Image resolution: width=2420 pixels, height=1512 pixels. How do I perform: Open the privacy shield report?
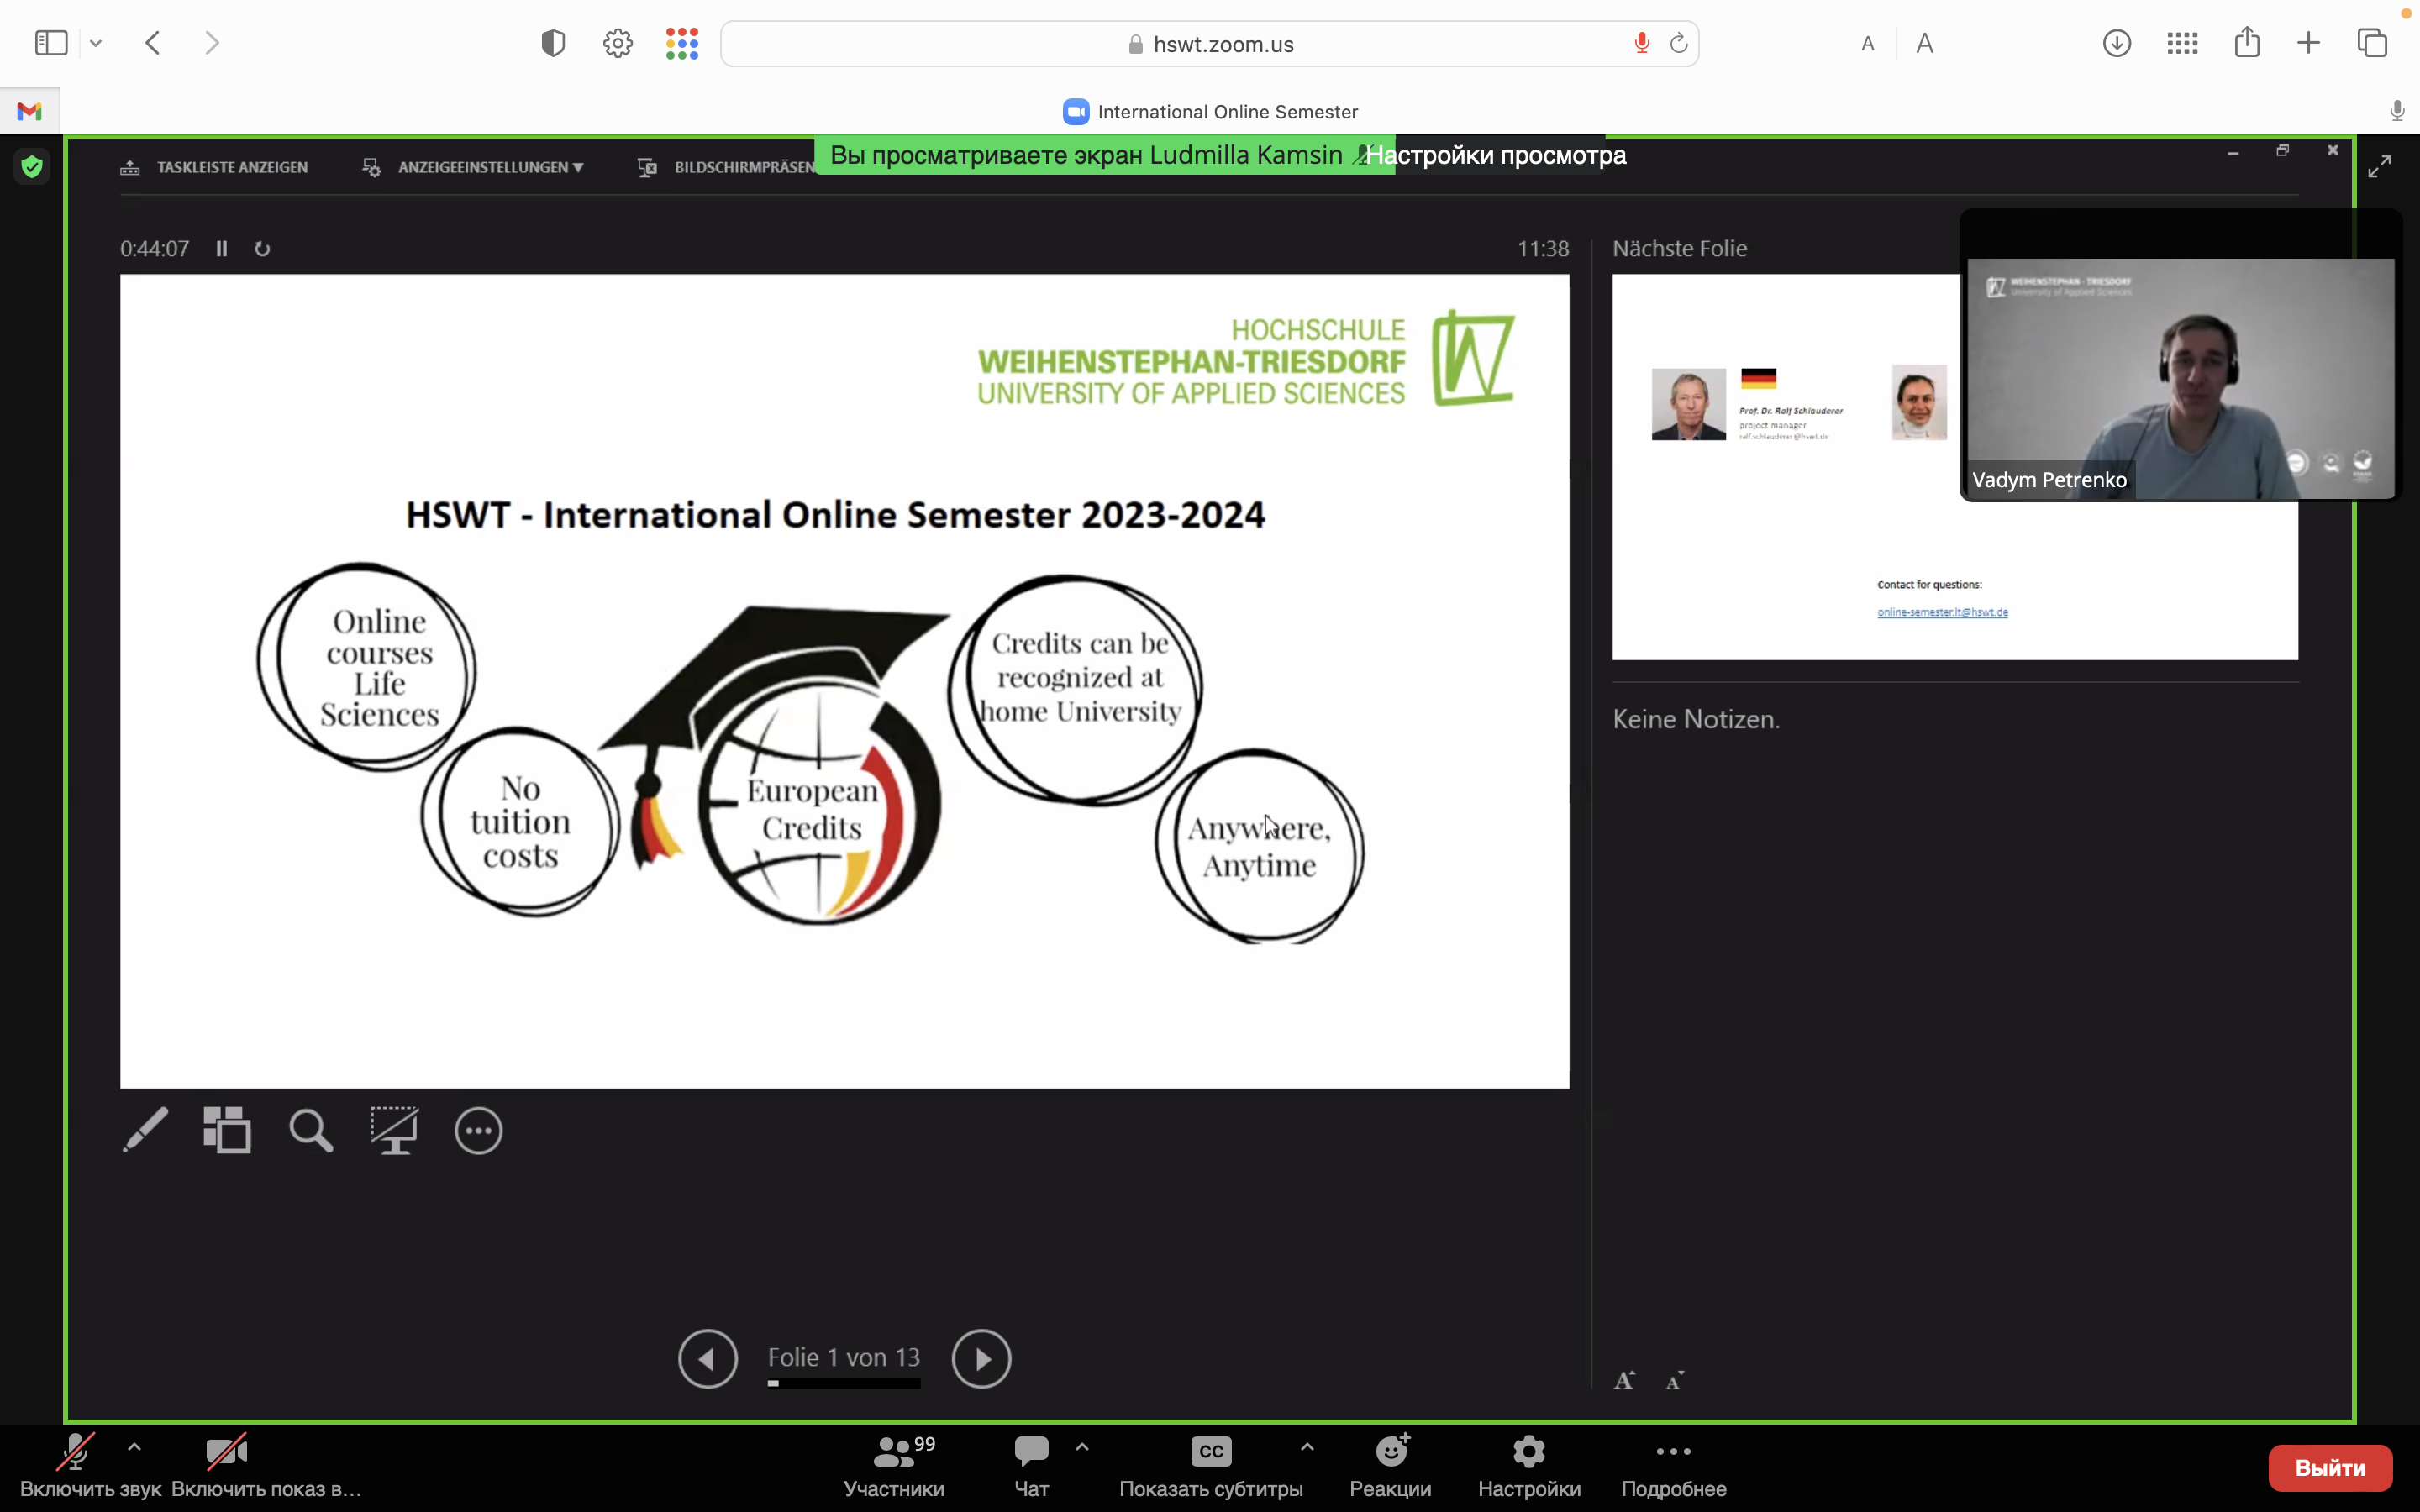pos(553,43)
